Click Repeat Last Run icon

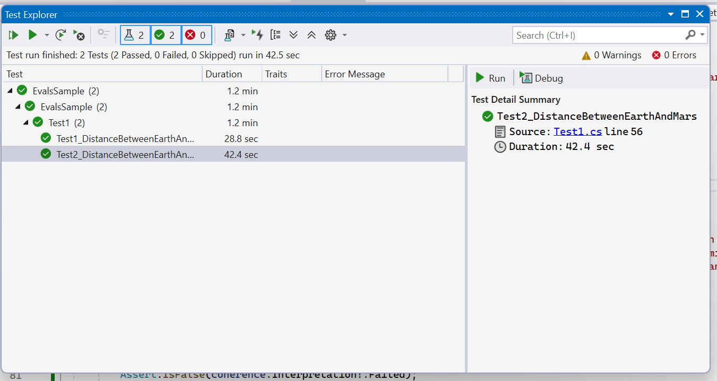point(61,35)
